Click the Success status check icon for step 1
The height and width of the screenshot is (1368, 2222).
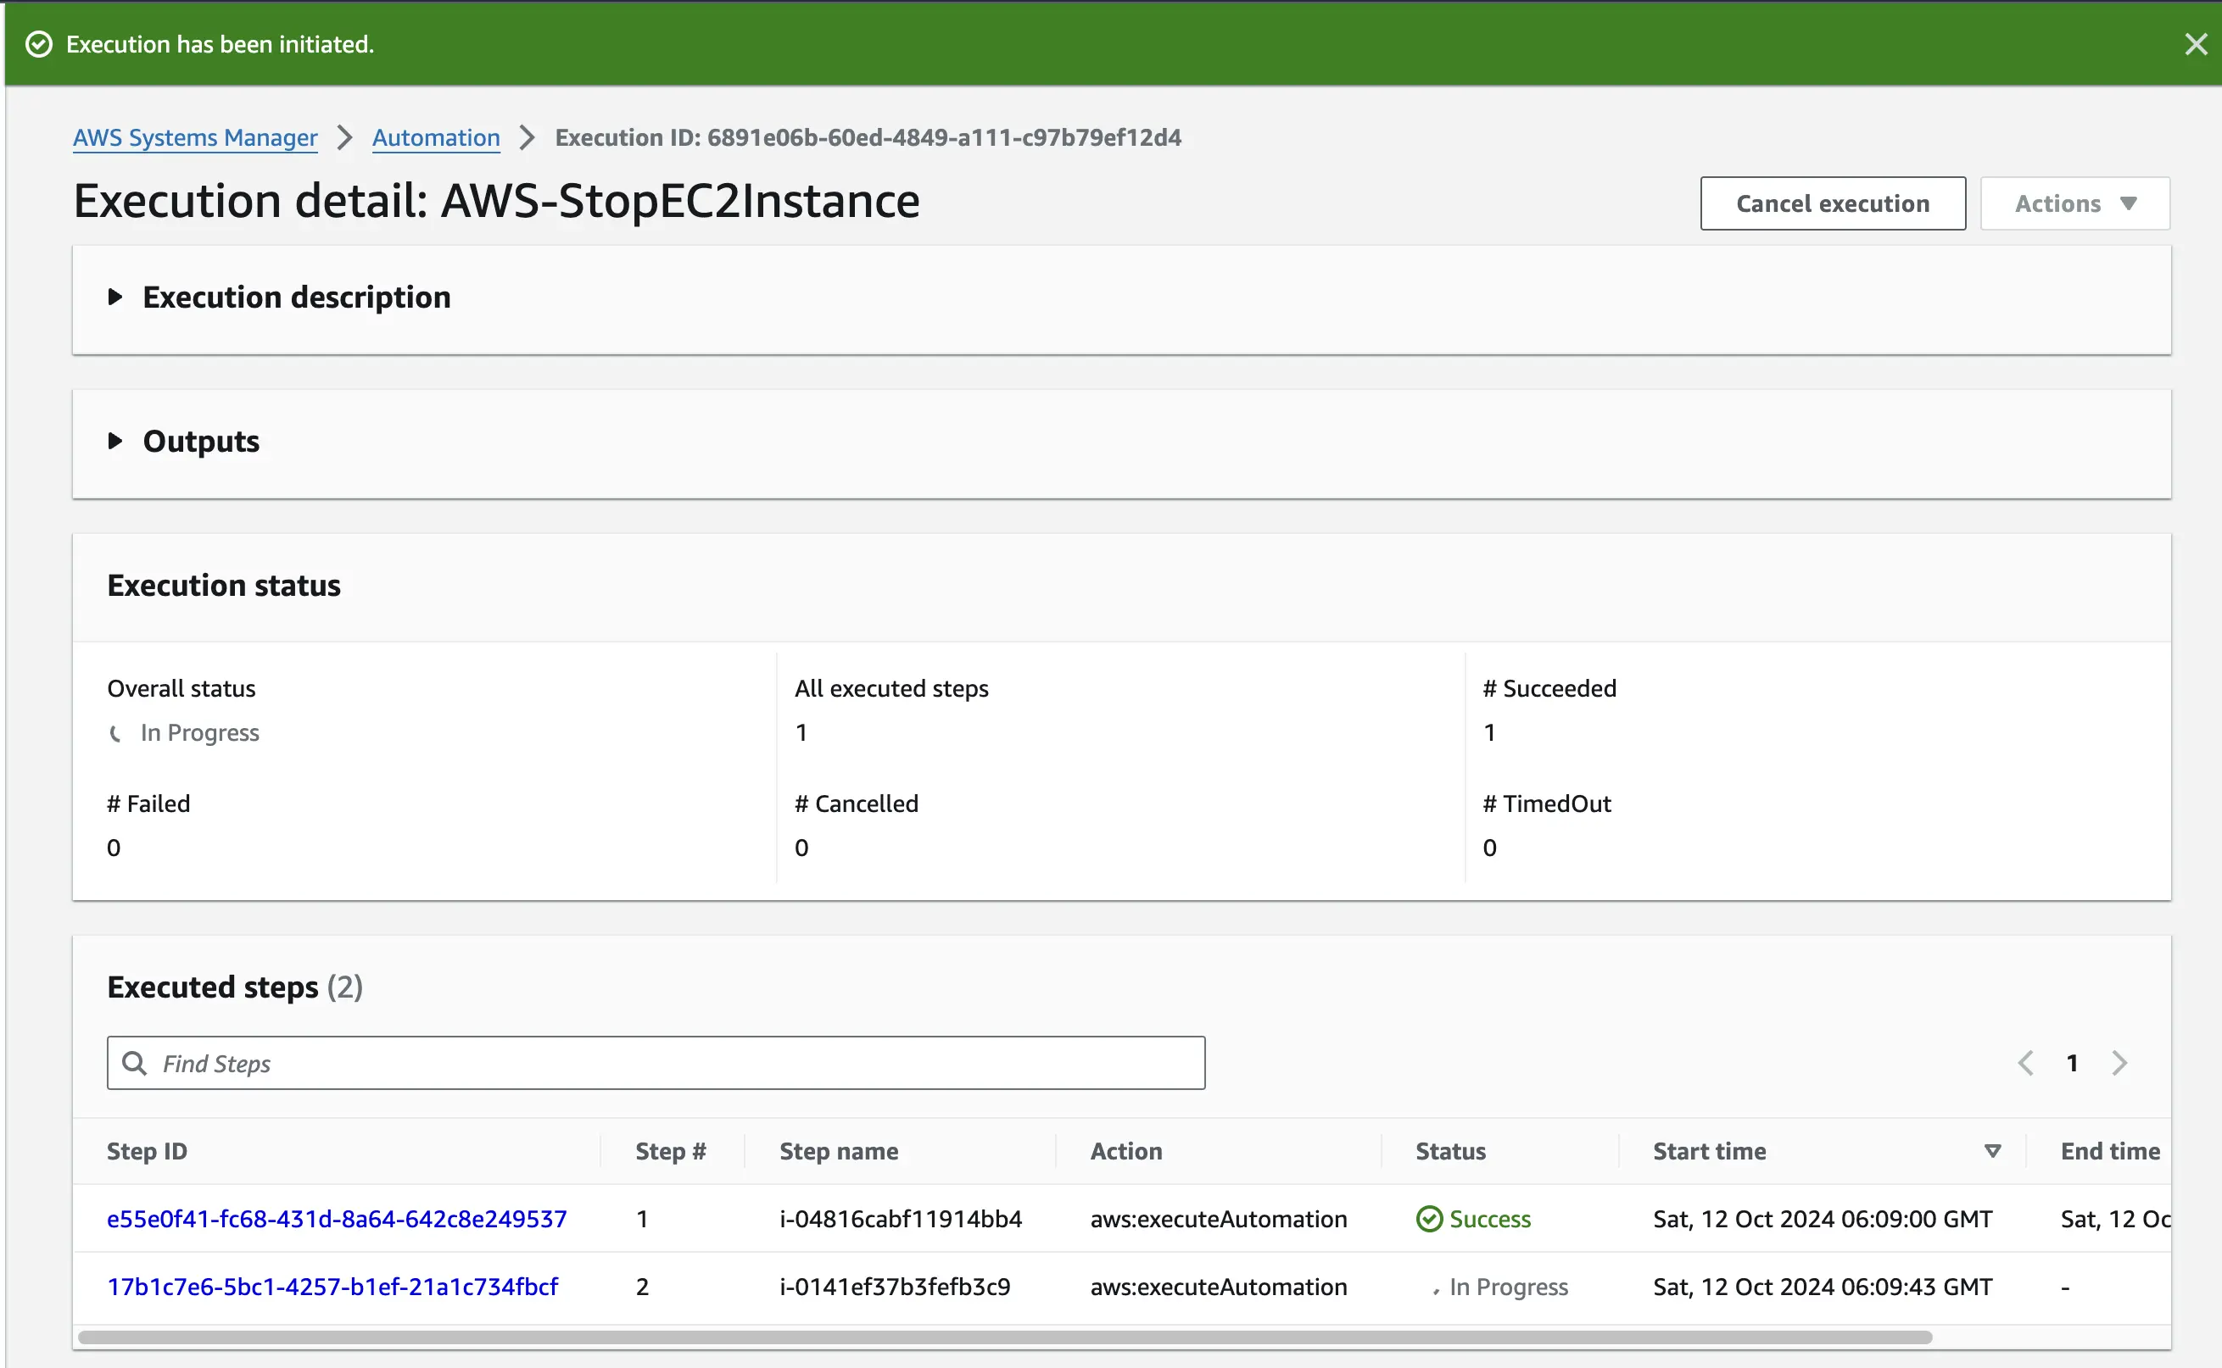point(1429,1219)
